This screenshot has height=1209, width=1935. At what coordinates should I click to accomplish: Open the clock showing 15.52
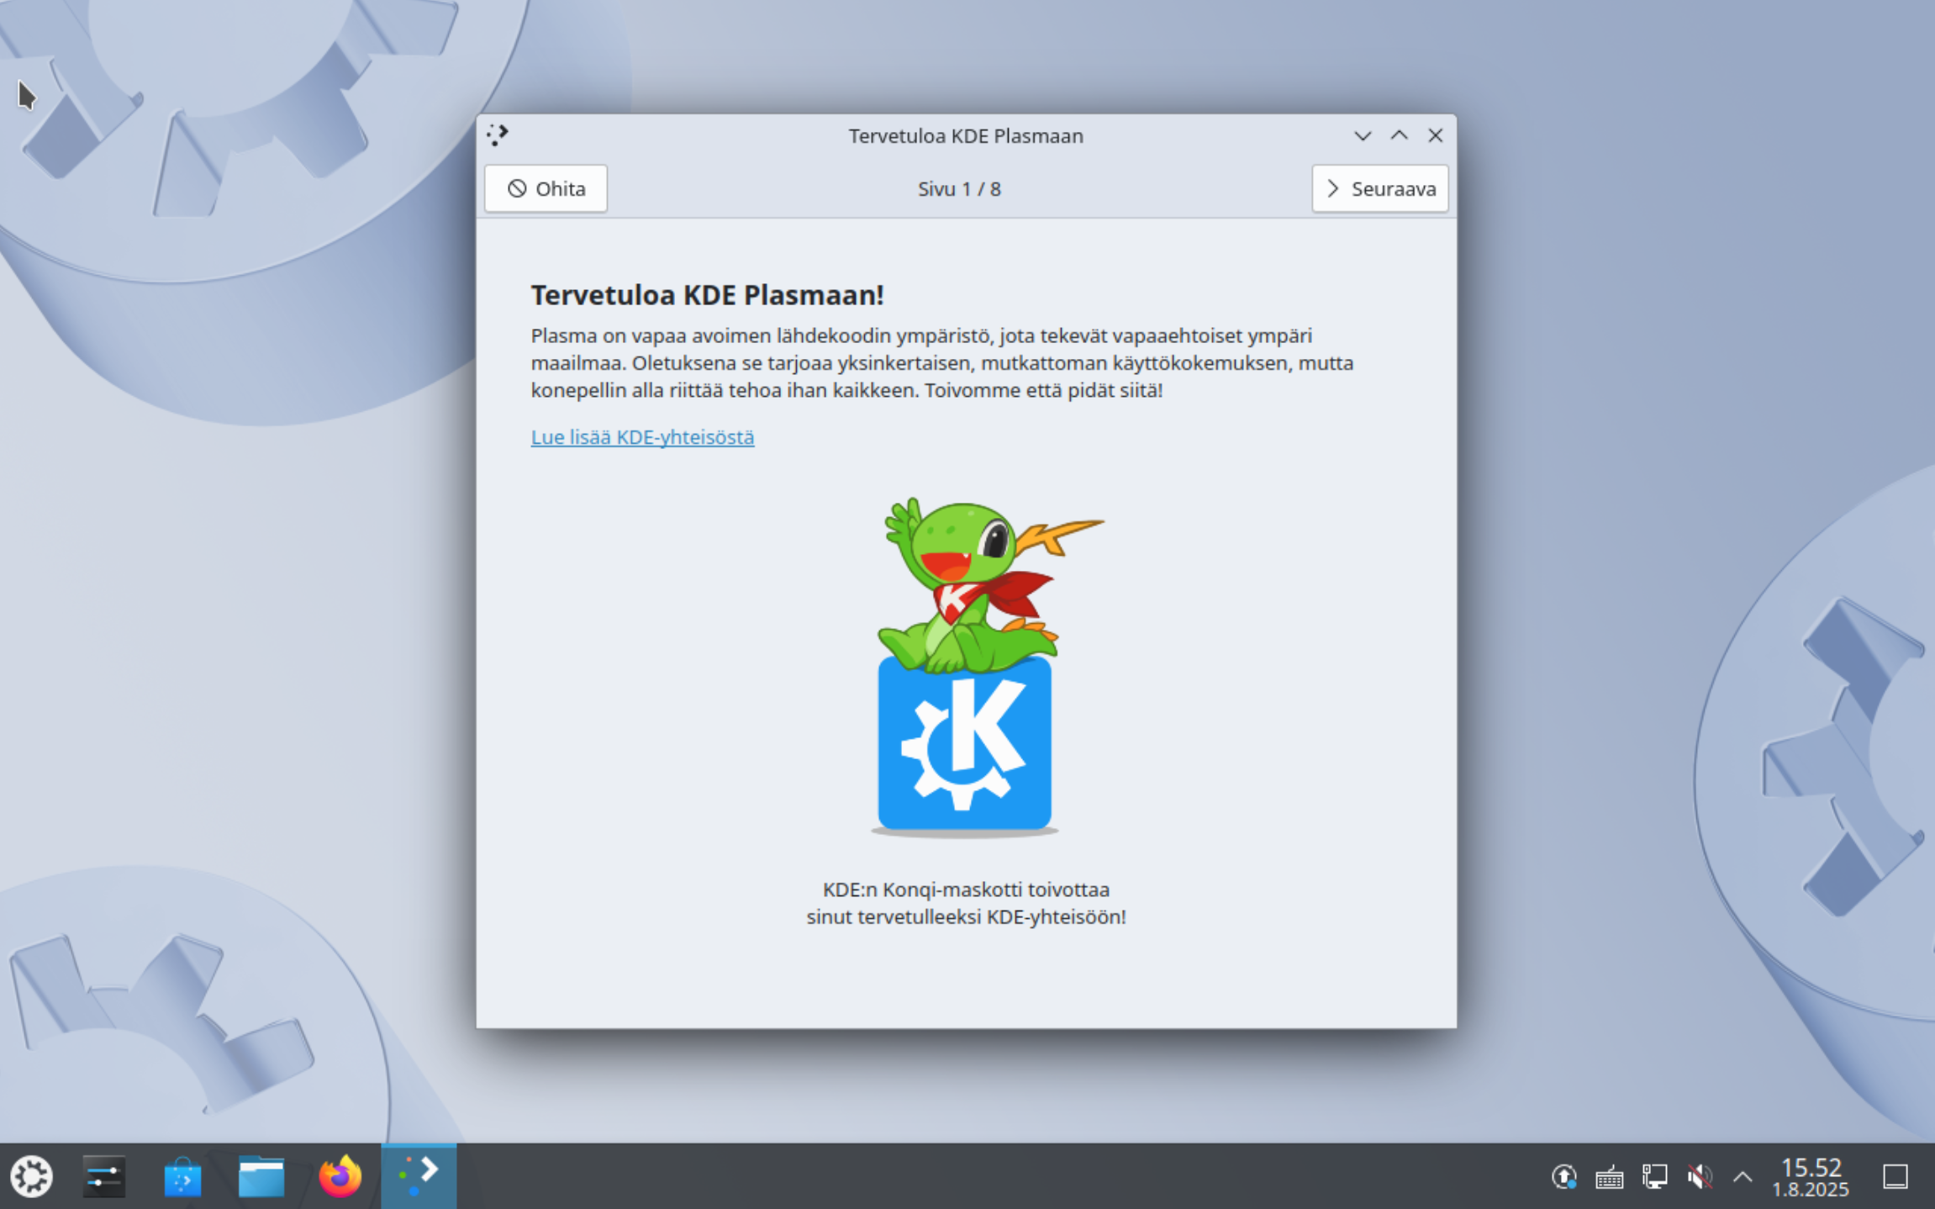(1811, 1177)
